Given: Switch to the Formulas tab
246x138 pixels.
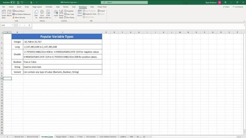Looking at the screenshot, I should click(49, 7).
